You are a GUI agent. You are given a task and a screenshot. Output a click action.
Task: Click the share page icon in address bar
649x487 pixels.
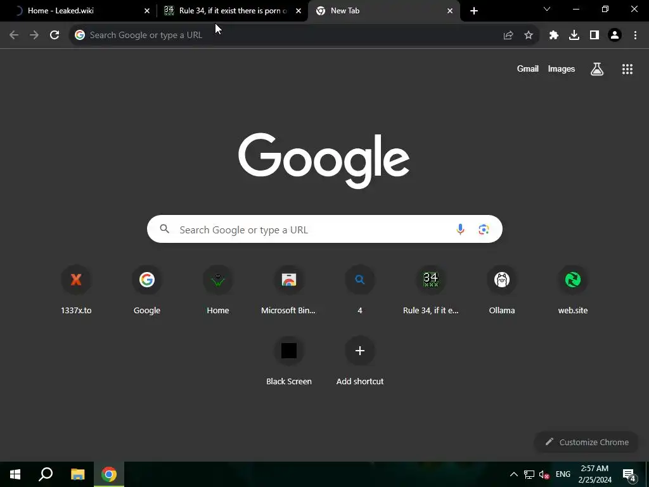coord(508,36)
